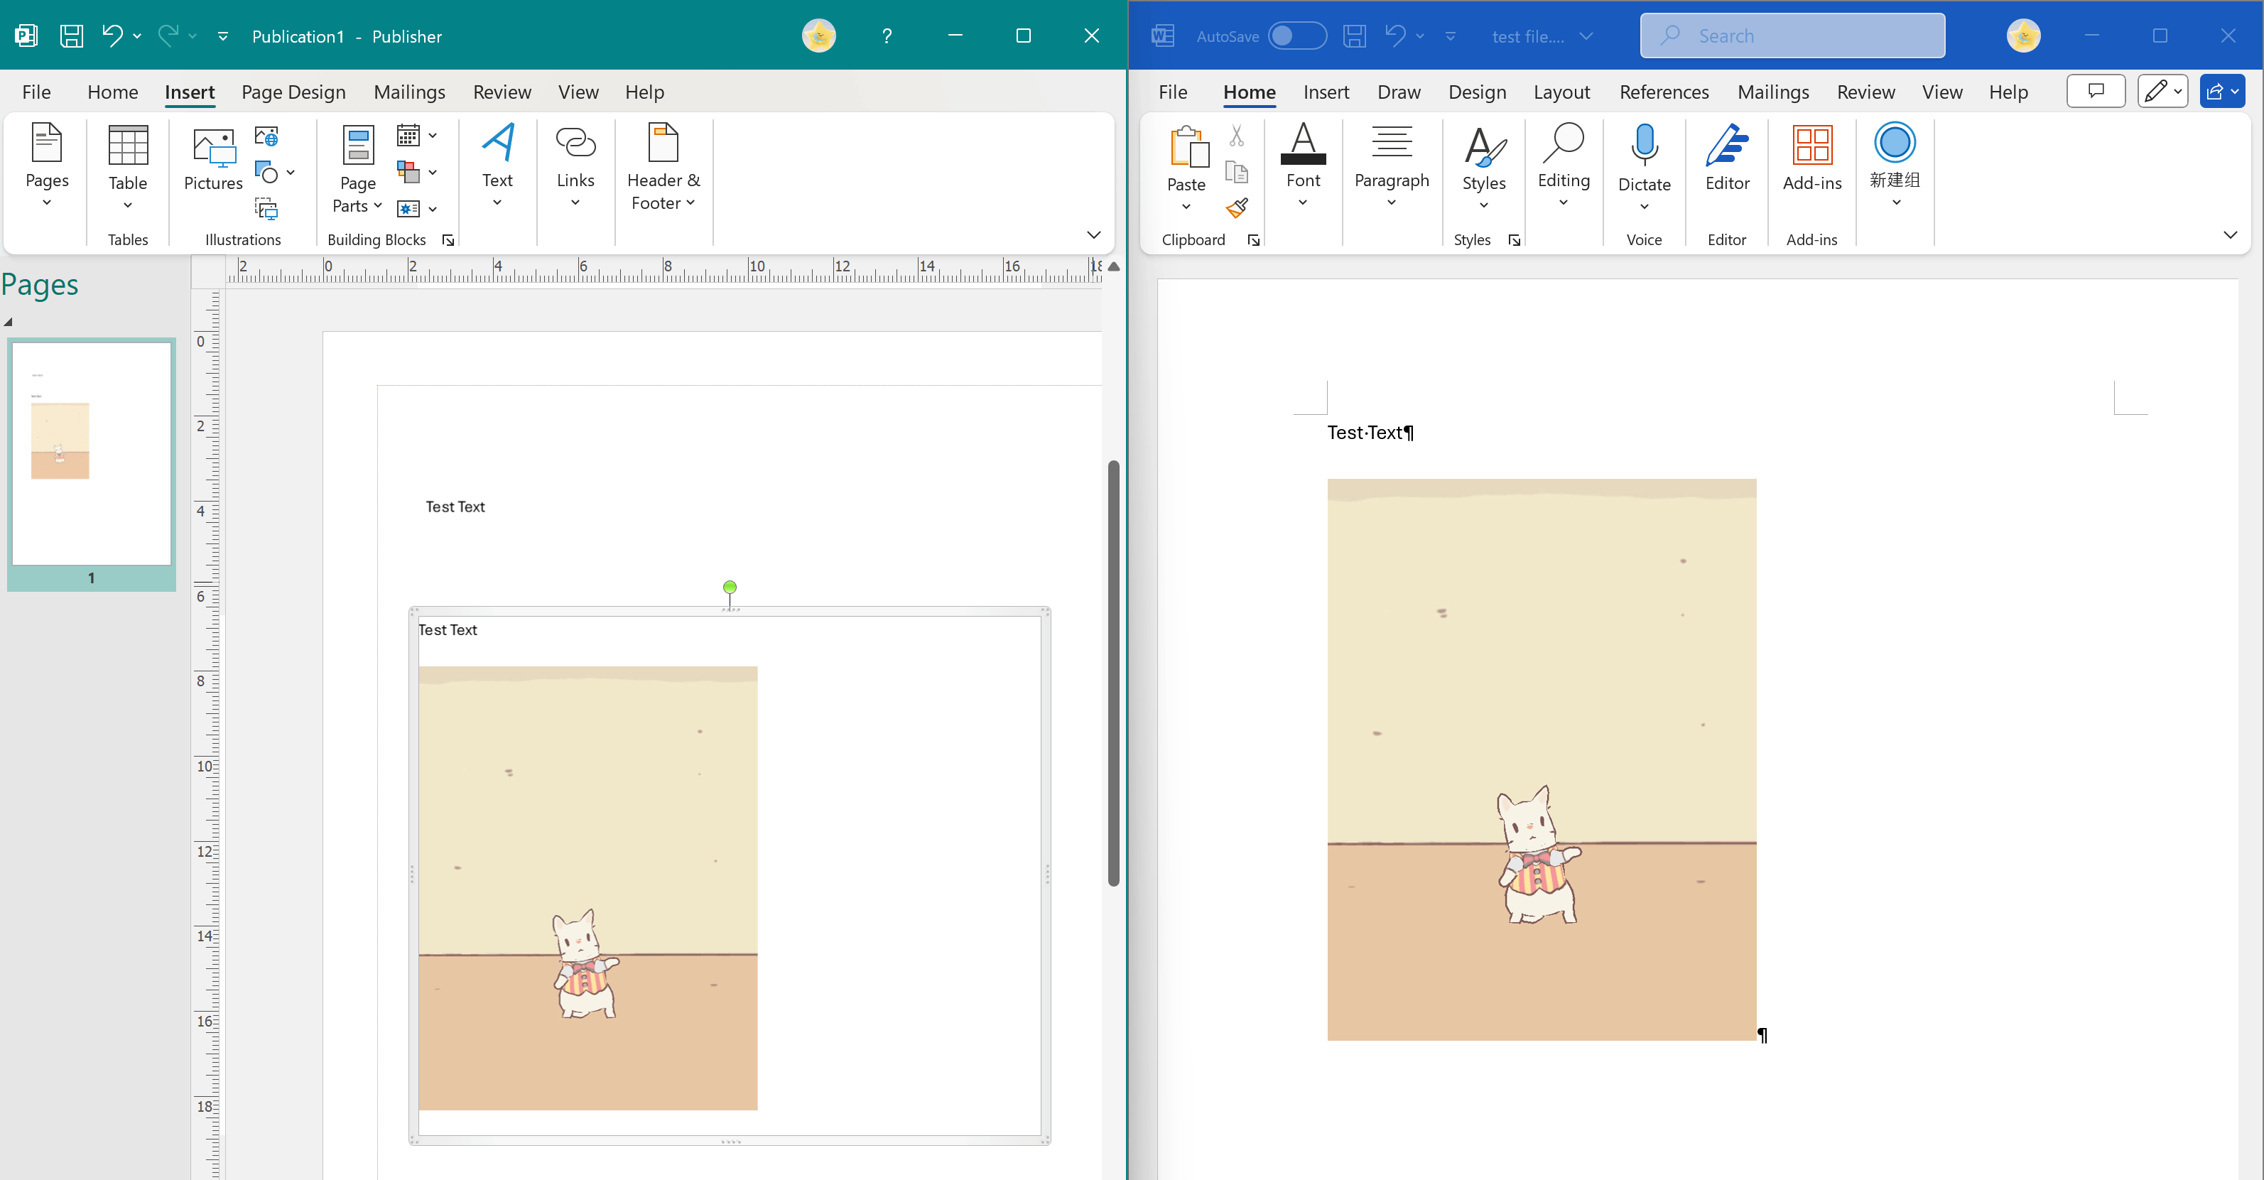Switch to References tab in Word
The width and height of the screenshot is (2264, 1180).
click(x=1664, y=92)
